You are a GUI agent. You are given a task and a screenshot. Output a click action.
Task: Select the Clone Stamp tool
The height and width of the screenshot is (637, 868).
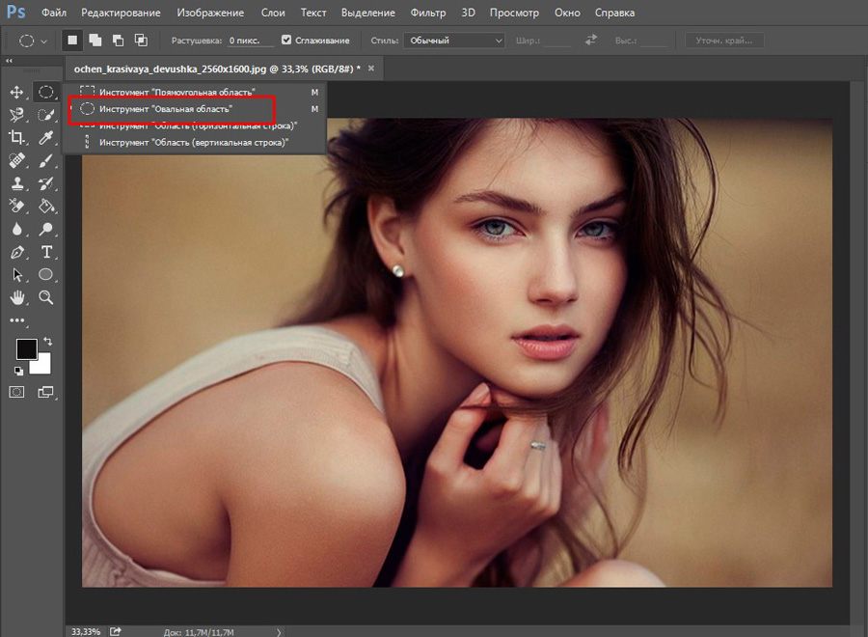pos(16,183)
